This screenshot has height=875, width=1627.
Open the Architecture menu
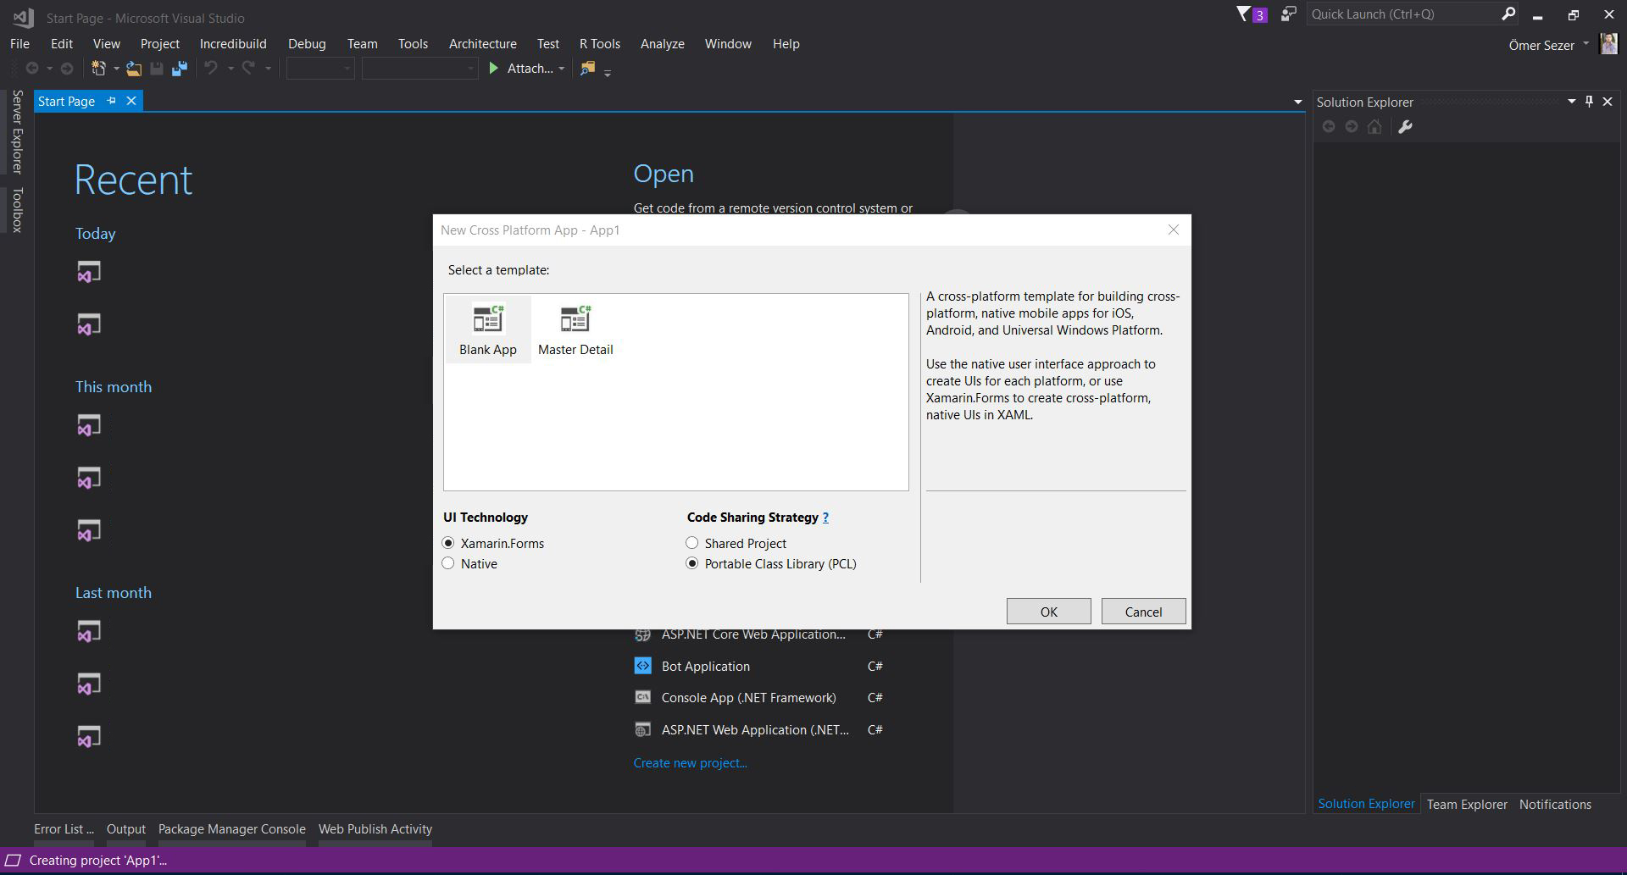coord(483,44)
